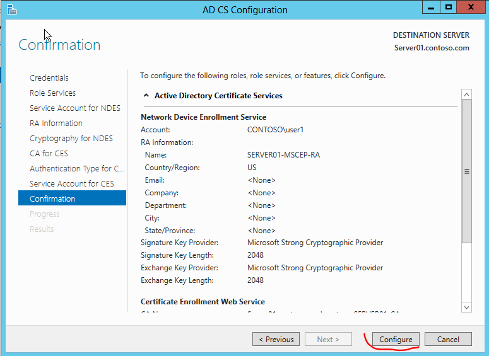Click the Cancel button
The width and height of the screenshot is (489, 356).
click(448, 339)
